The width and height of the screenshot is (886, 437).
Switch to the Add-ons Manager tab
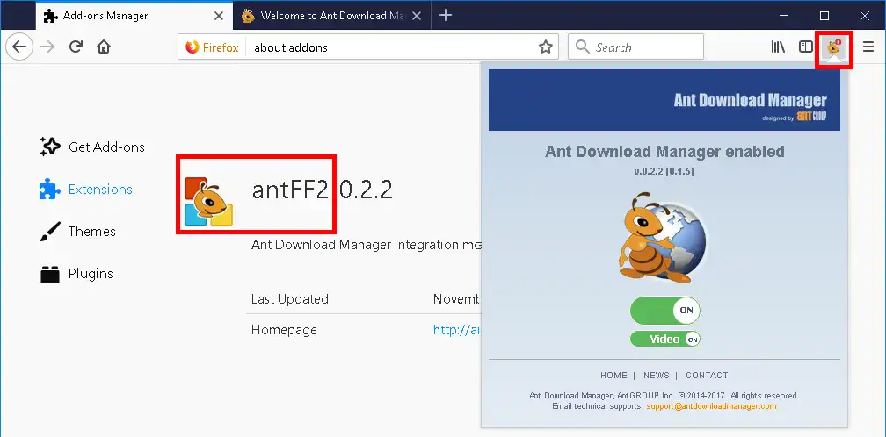[134, 16]
